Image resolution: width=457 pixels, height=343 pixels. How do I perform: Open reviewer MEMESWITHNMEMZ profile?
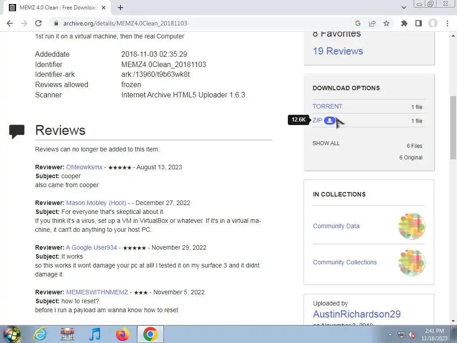point(97,292)
